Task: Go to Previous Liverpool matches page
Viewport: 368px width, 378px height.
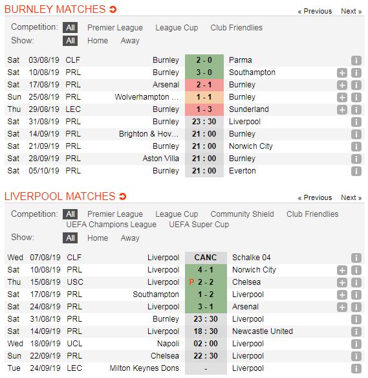Action: tap(314, 197)
